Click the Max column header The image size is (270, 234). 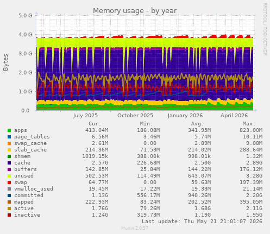pyautogui.click(x=249, y=124)
